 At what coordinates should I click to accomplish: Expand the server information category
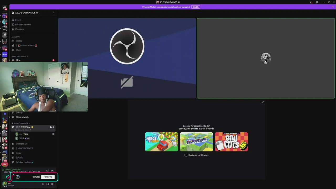point(19,56)
